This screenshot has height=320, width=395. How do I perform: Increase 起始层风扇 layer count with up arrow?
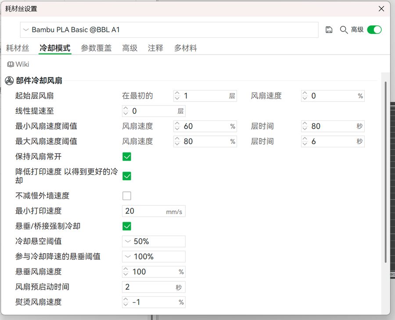pyautogui.click(x=177, y=93)
